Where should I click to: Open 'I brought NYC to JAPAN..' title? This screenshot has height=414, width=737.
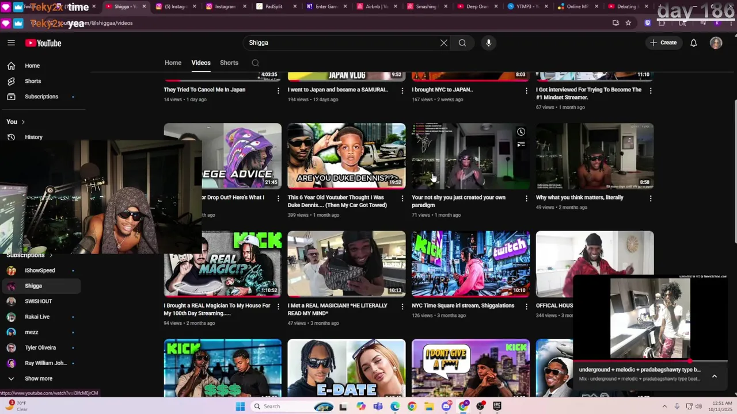point(442,90)
